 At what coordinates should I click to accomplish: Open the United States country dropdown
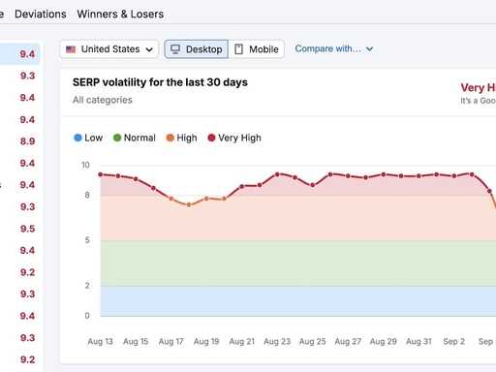click(x=109, y=49)
